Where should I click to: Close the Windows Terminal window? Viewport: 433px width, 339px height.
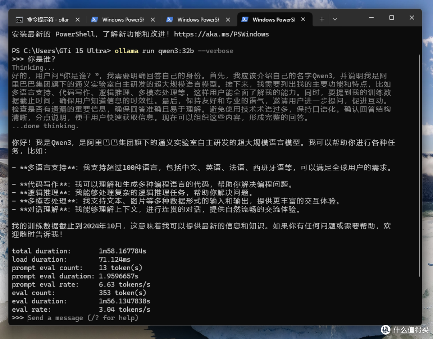(x=412, y=18)
